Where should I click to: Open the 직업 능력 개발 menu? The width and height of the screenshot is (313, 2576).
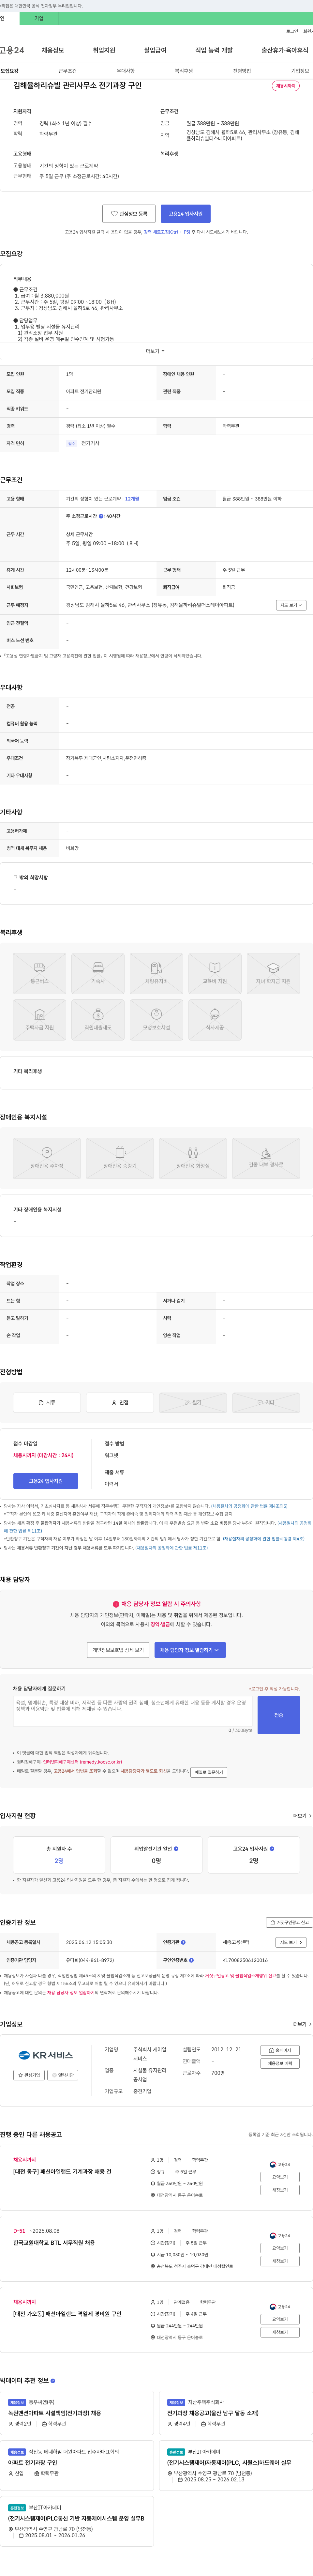pyautogui.click(x=214, y=50)
